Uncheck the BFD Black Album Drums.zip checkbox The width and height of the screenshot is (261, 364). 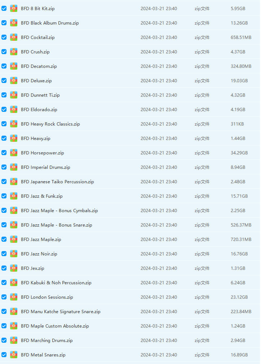click(4, 23)
